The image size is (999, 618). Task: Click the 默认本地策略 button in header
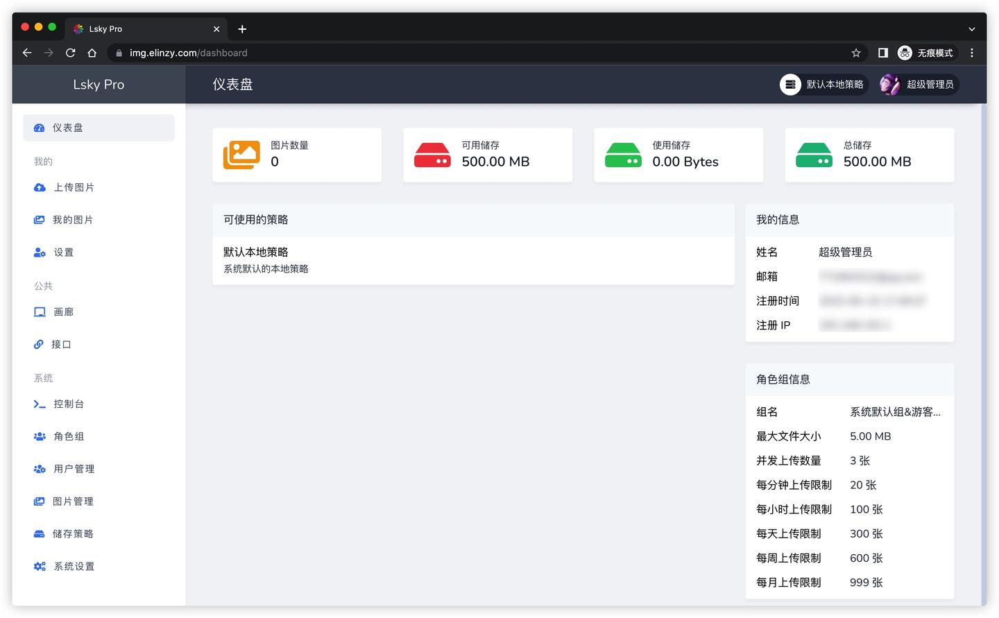click(x=823, y=84)
